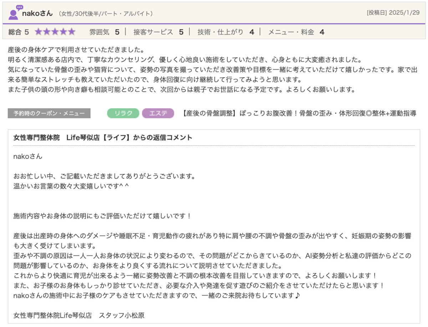Screen dimensions: 428x327
Task: Open reviewer name nakoさん
Action: click(37, 14)
